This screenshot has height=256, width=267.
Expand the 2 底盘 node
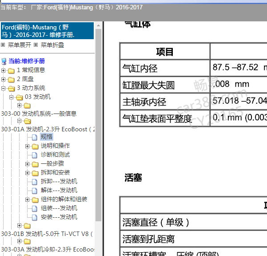(3, 79)
